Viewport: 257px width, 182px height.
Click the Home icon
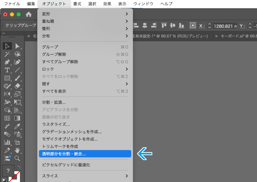point(29,14)
